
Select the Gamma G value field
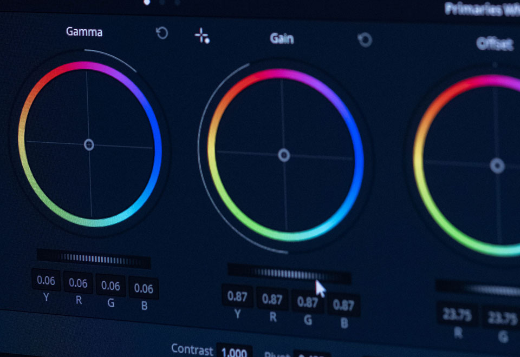pyautogui.click(x=110, y=286)
